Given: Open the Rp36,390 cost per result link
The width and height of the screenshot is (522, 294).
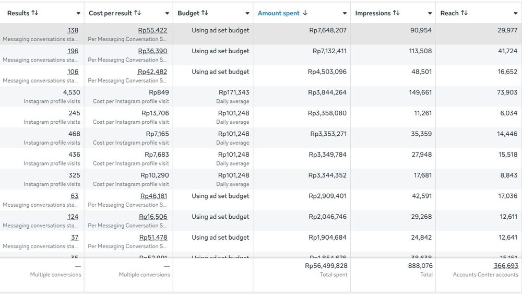Looking at the screenshot, I should [x=152, y=51].
